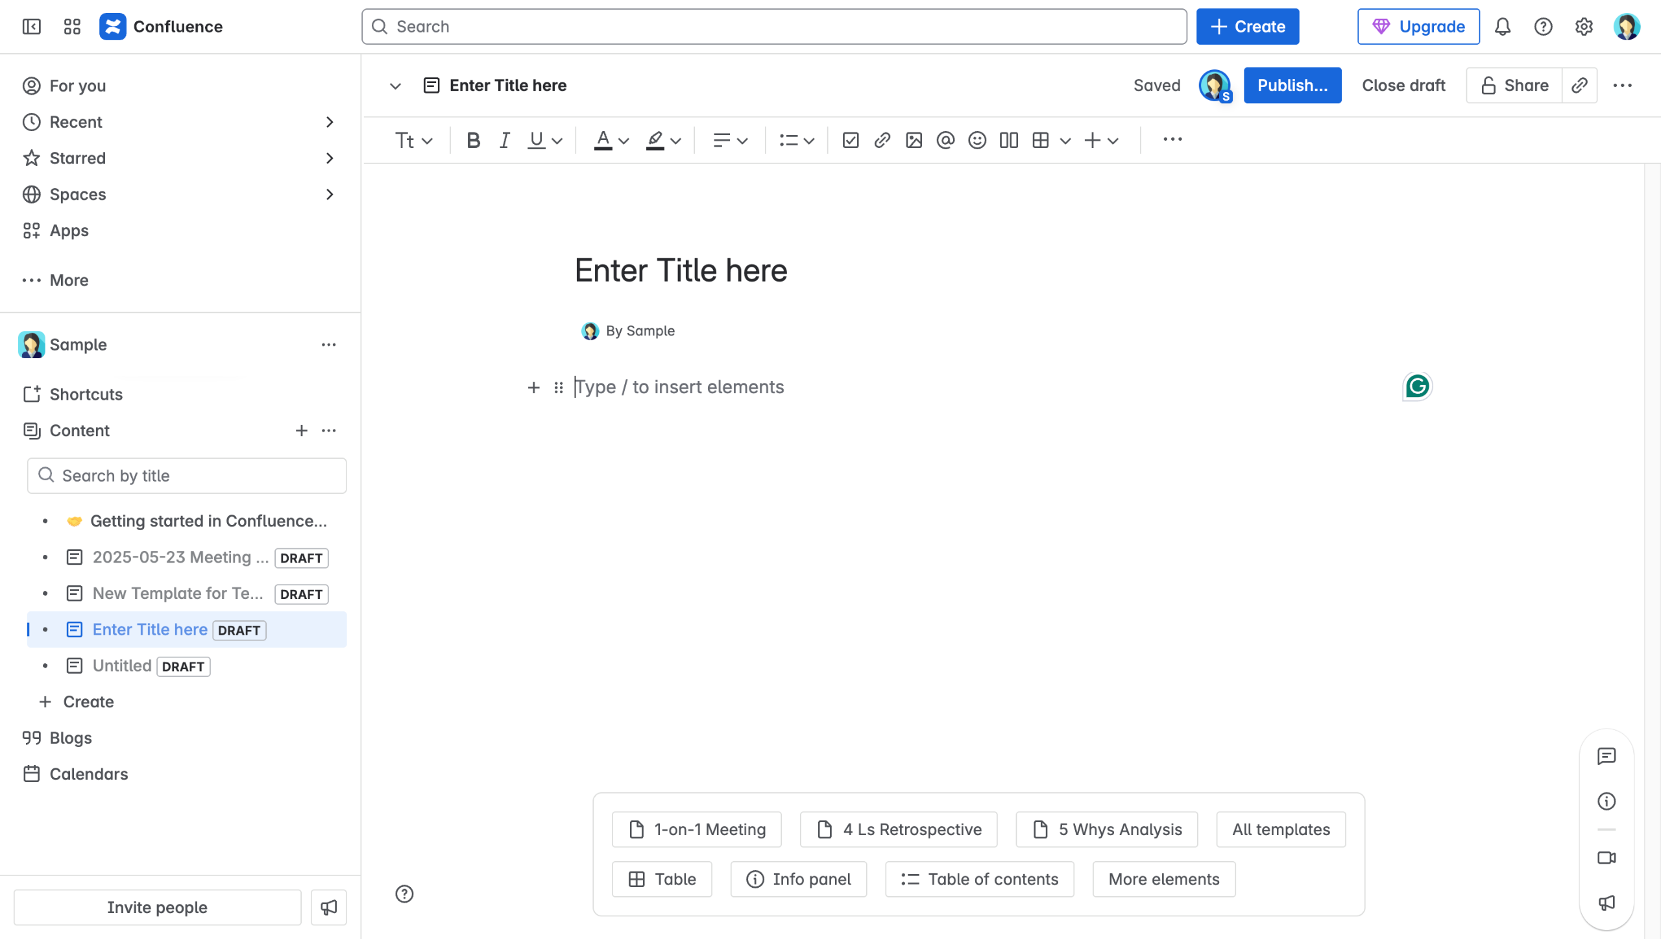Open the Calendars section in the sidebar
1661x939 pixels.
(x=88, y=774)
